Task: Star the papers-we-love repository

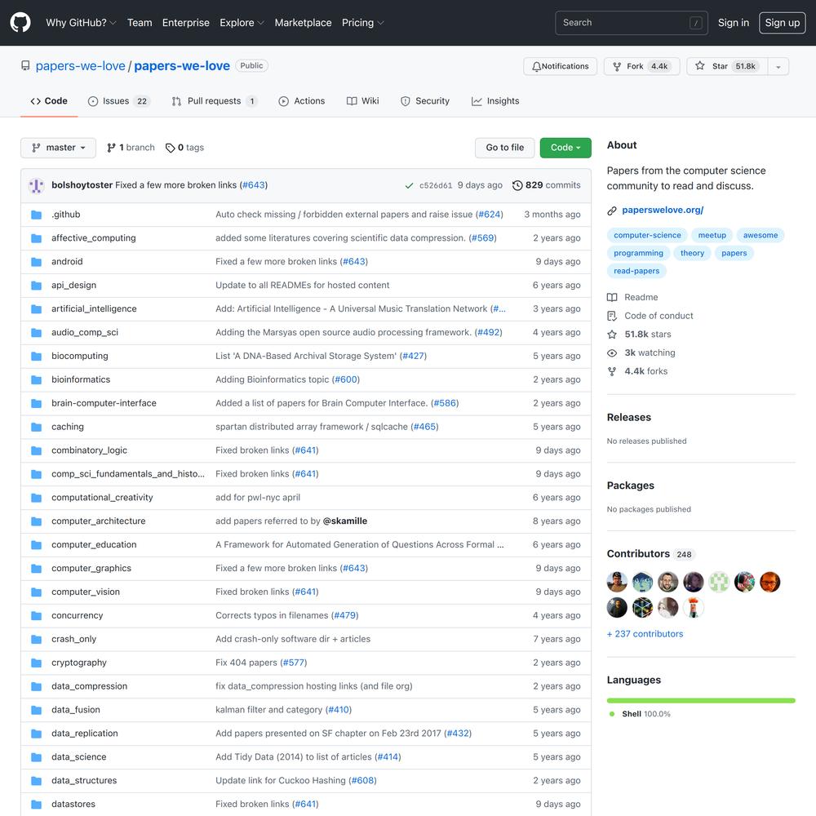Action: [x=727, y=67]
